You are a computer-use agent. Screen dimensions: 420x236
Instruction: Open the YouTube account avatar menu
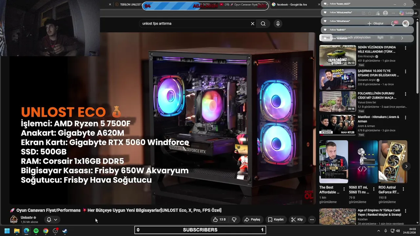[x=406, y=24]
